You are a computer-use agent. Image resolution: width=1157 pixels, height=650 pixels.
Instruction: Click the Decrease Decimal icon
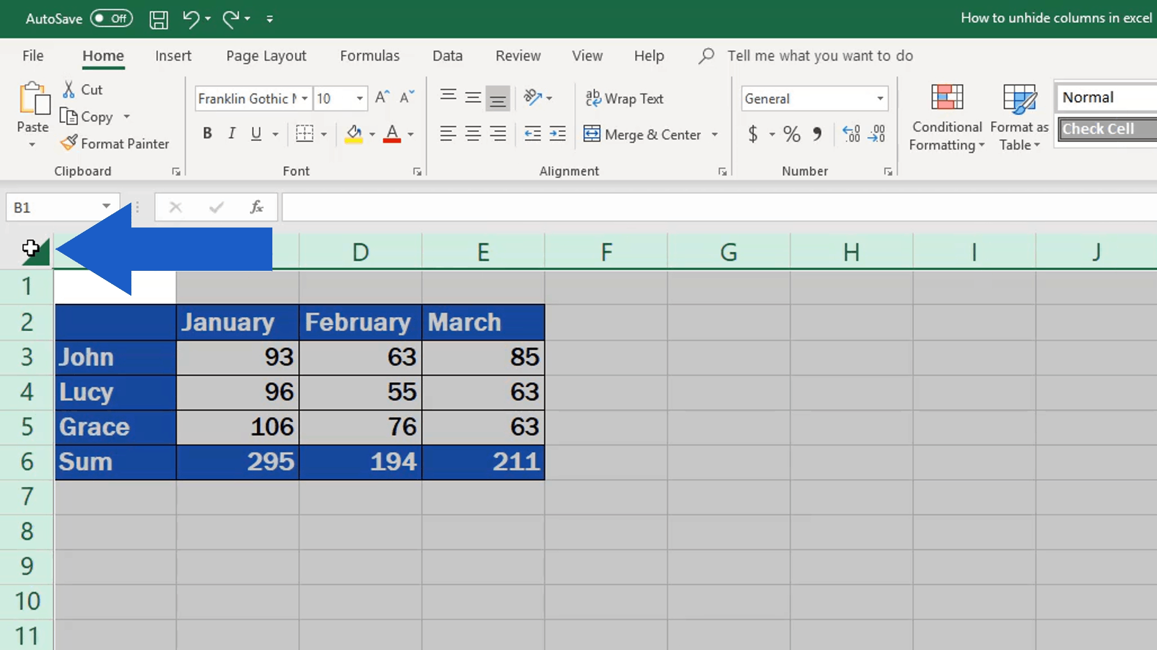click(877, 134)
